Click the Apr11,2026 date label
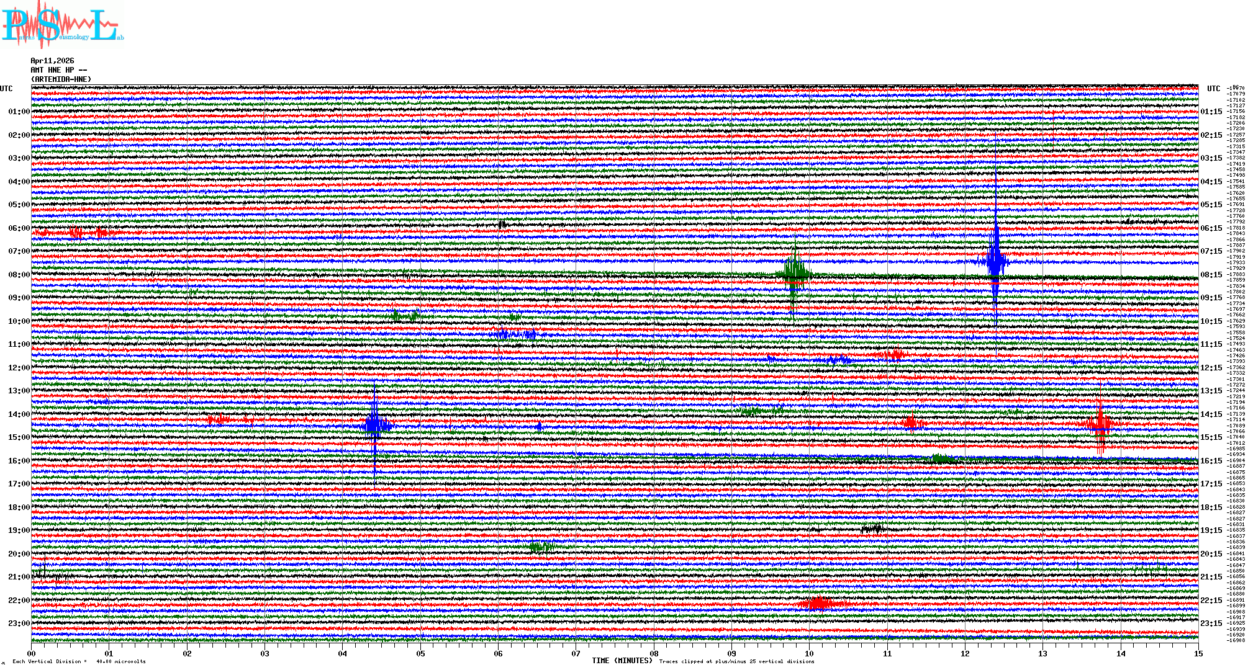The height and width of the screenshot is (670, 1248). [x=52, y=61]
